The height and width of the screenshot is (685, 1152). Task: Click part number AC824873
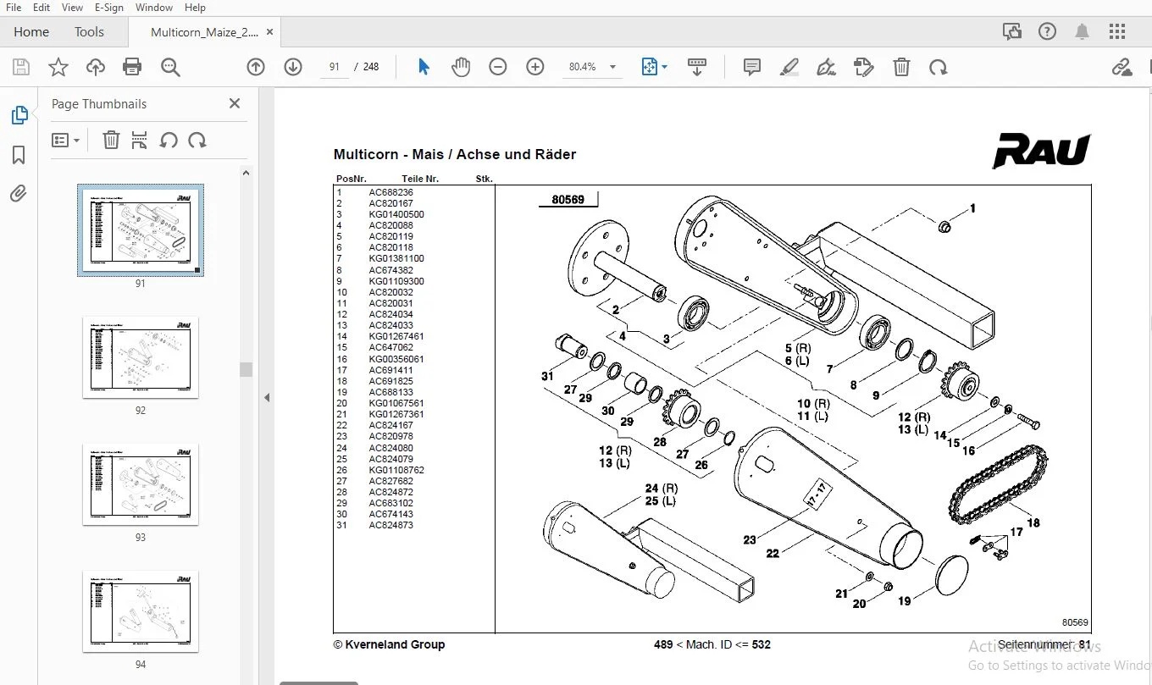point(390,525)
